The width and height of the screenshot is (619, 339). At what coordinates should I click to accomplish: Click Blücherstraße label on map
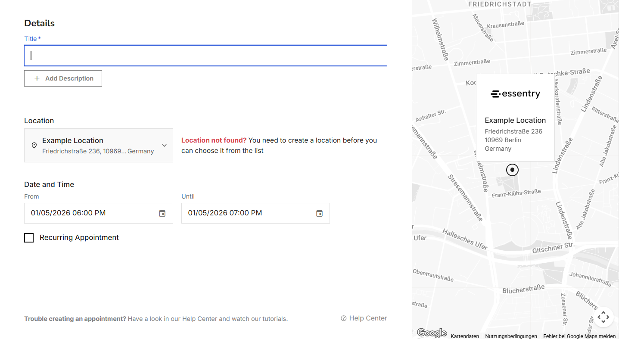click(x=523, y=289)
